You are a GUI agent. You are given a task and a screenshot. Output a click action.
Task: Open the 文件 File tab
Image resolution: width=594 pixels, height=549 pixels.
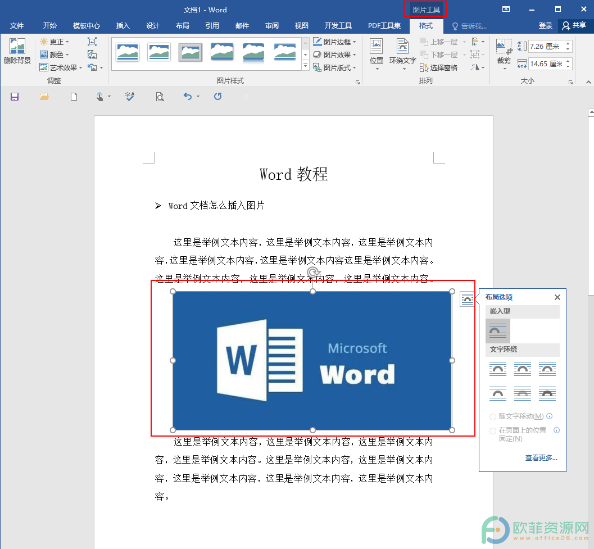[x=17, y=25]
